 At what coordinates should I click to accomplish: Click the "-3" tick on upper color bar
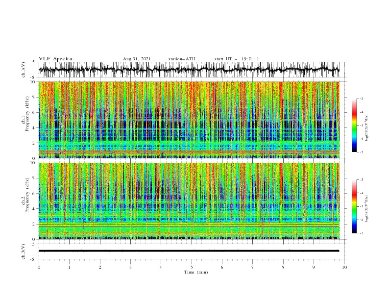tap(362, 99)
